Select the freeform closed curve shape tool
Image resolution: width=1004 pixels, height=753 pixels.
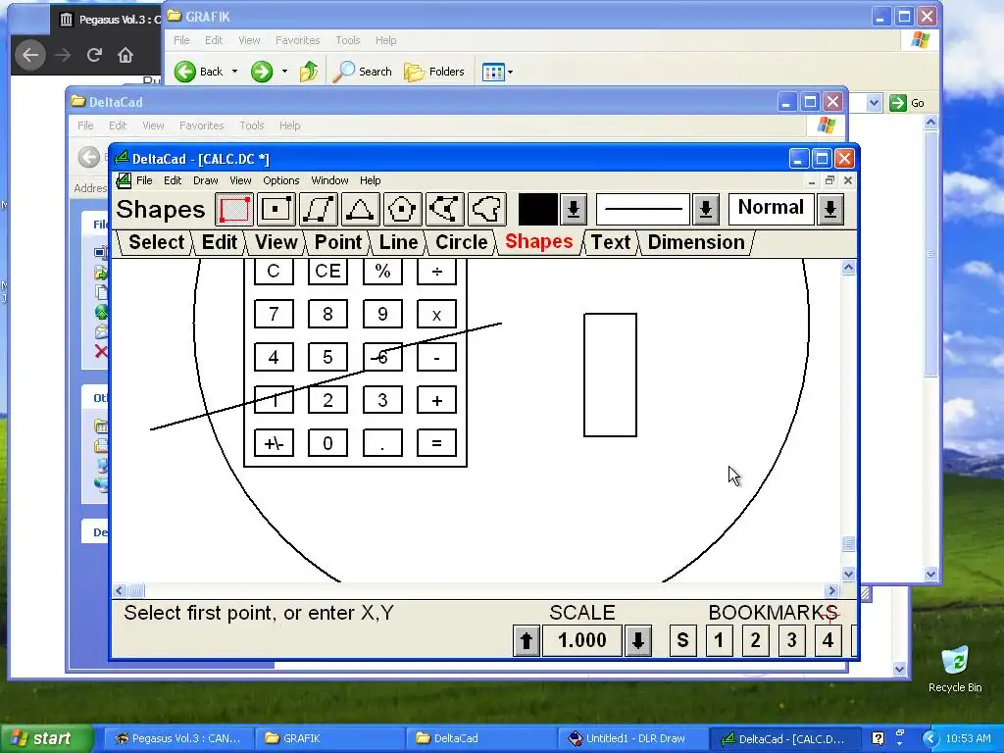486,210
